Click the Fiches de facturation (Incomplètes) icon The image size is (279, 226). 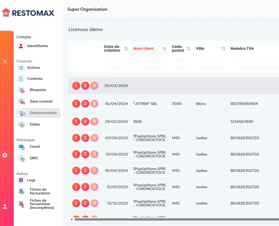[21, 204]
